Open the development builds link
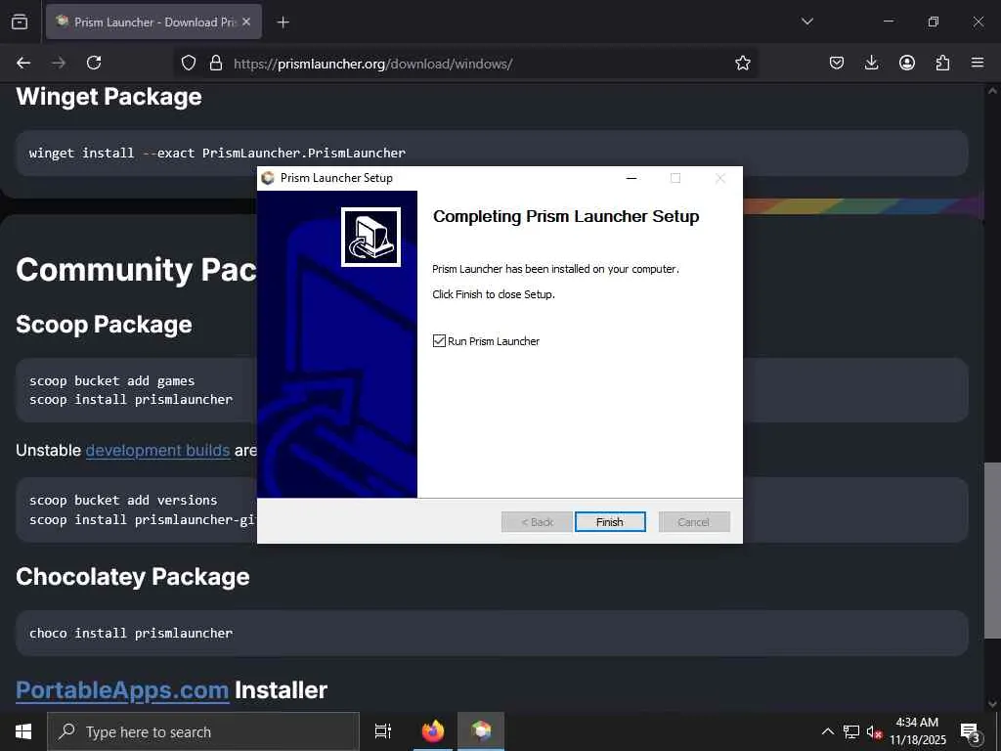The width and height of the screenshot is (1001, 751). pos(157,450)
